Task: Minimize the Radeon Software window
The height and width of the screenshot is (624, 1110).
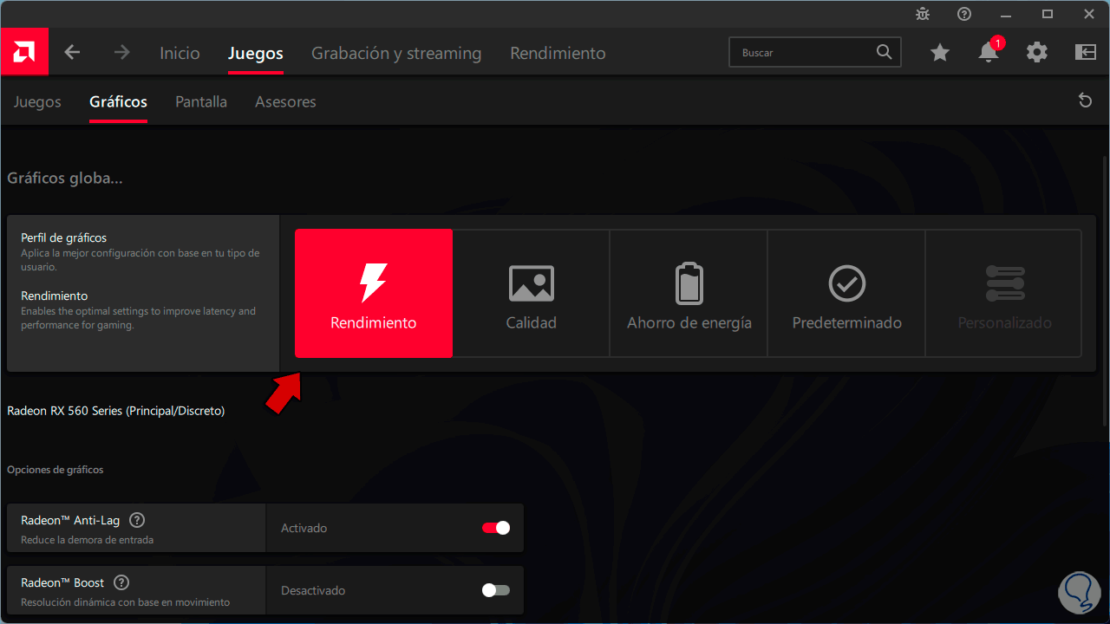Action: pos(1006,14)
